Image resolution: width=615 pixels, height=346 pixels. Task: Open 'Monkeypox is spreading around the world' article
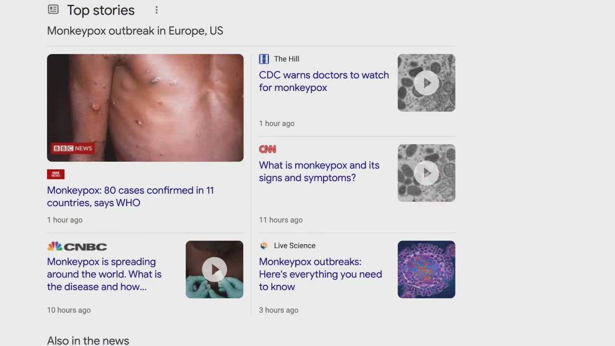pos(104,274)
